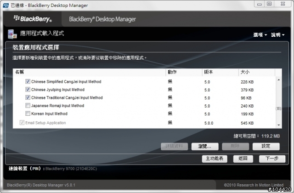Click the 228 KB size value
This screenshot has width=294, height=193.
pos(247,82)
